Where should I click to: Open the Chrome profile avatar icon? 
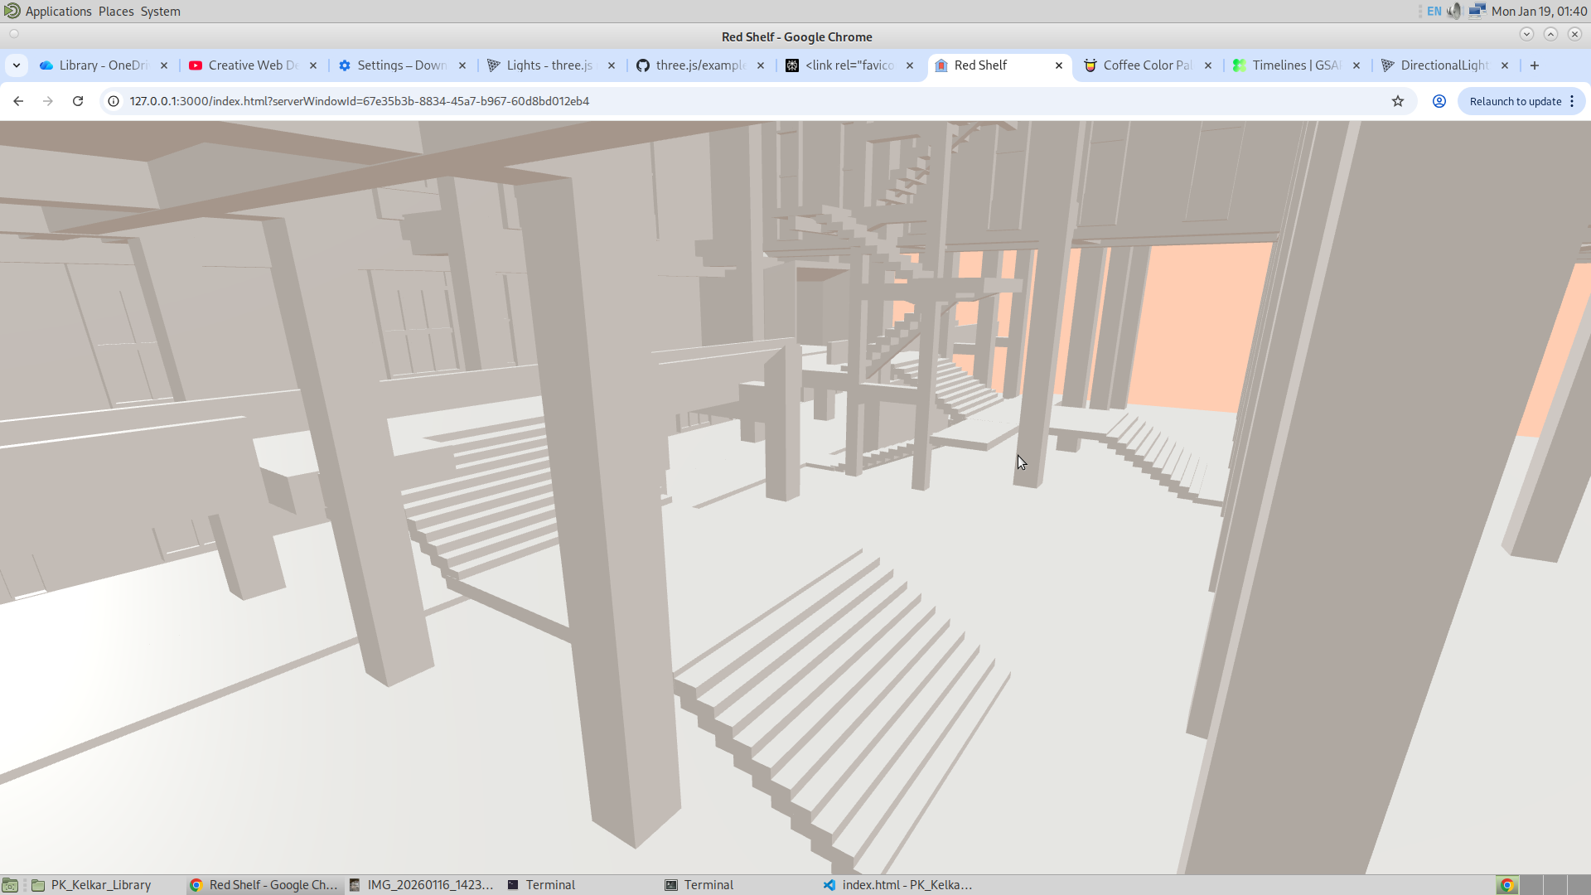tap(1439, 101)
